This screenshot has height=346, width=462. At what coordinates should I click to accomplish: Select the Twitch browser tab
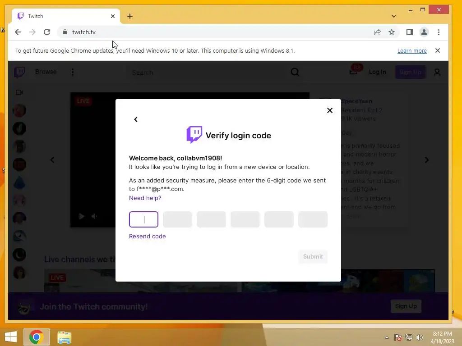(x=66, y=16)
